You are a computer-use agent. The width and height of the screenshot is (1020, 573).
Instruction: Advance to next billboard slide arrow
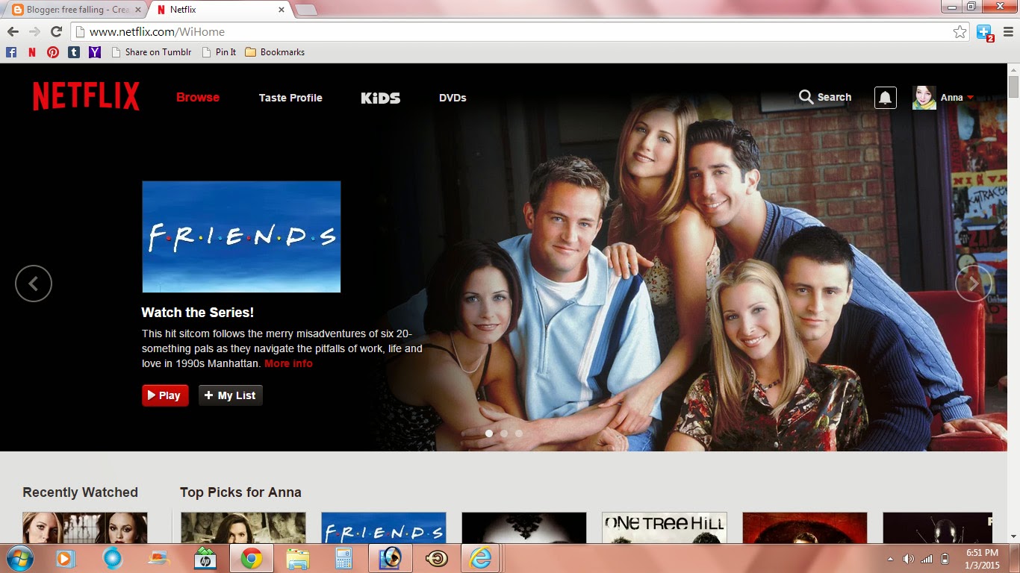(x=974, y=284)
